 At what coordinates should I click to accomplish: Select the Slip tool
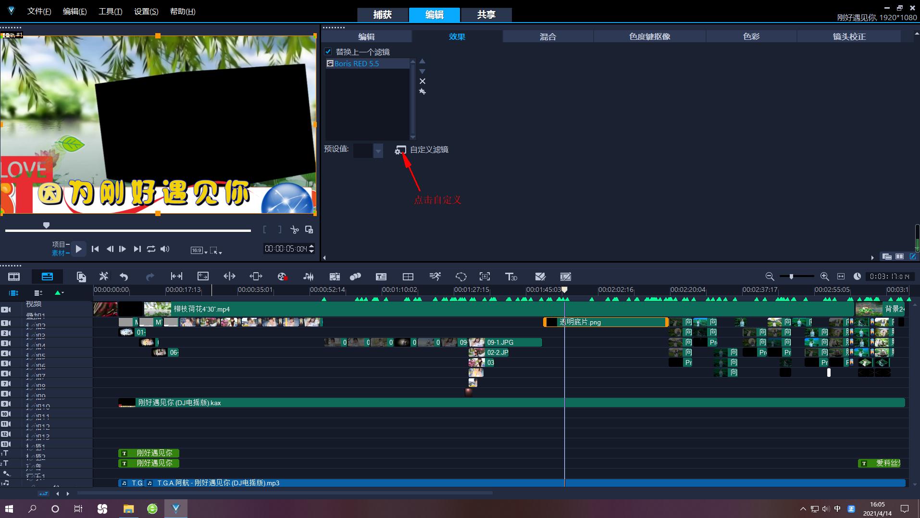pos(176,276)
